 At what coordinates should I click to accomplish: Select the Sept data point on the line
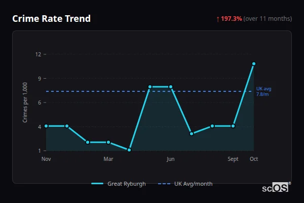pyautogui.click(x=233, y=126)
